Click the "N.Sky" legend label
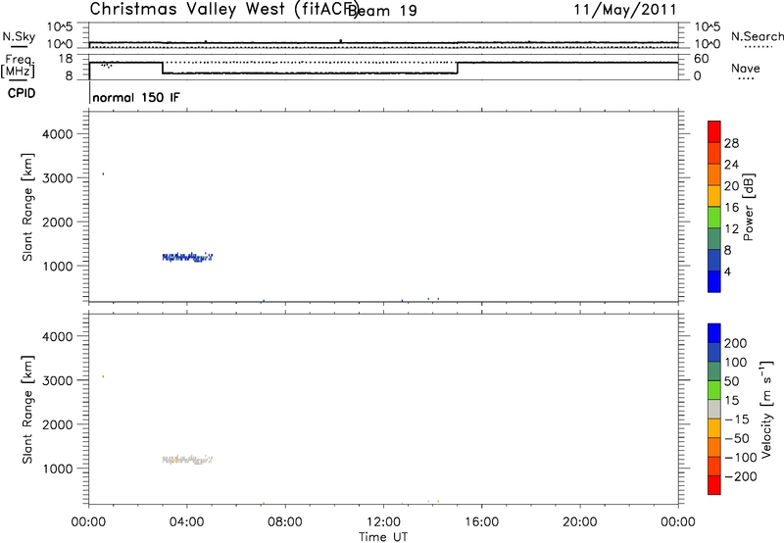784x543 pixels. [x=19, y=36]
